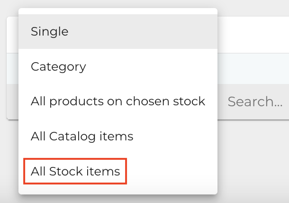Click the third entry about chosen stock
The width and height of the screenshot is (289, 203).
click(117, 101)
